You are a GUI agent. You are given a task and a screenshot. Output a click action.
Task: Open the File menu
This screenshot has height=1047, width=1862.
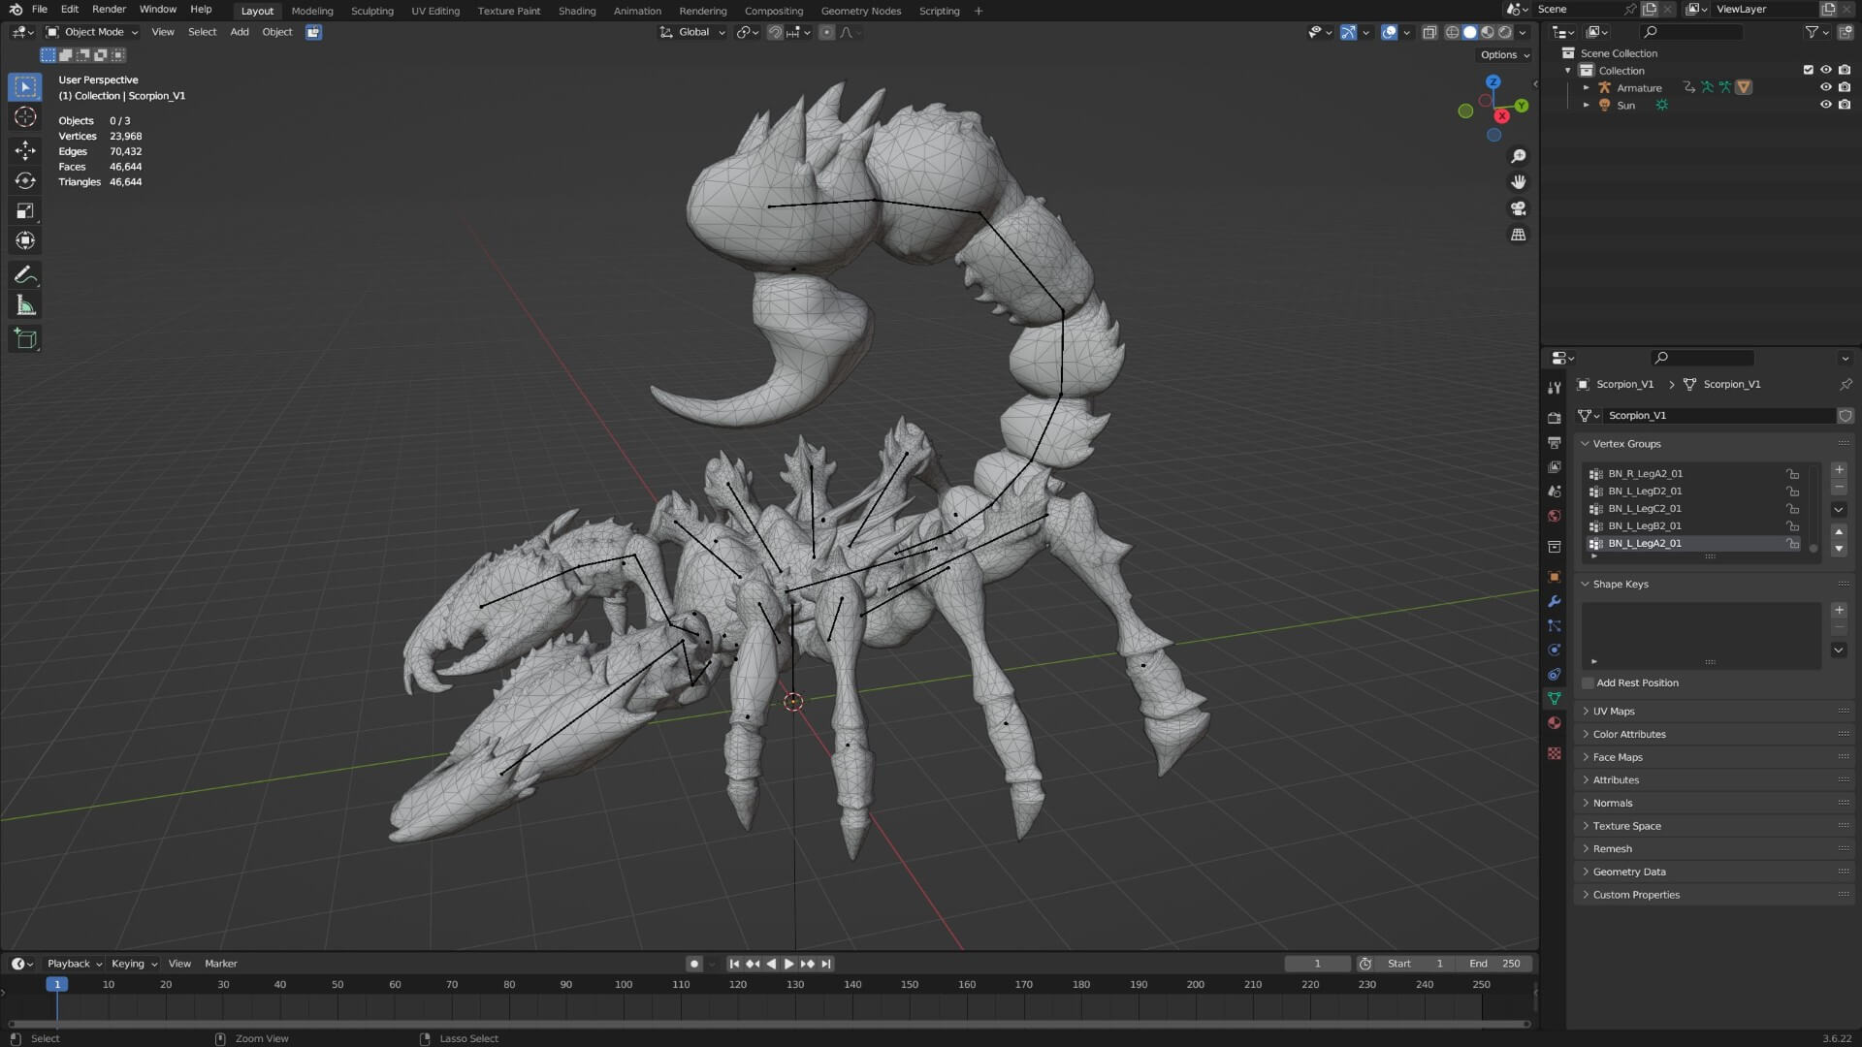pos(40,10)
